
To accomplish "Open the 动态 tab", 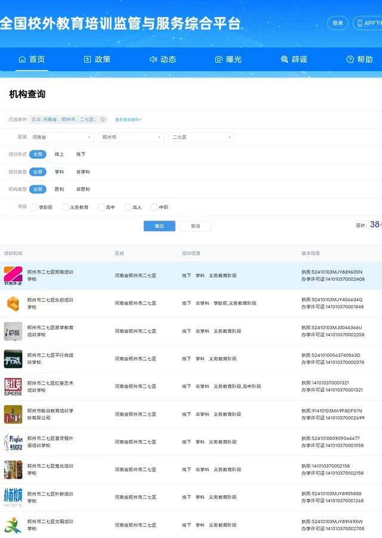I will click(163, 59).
